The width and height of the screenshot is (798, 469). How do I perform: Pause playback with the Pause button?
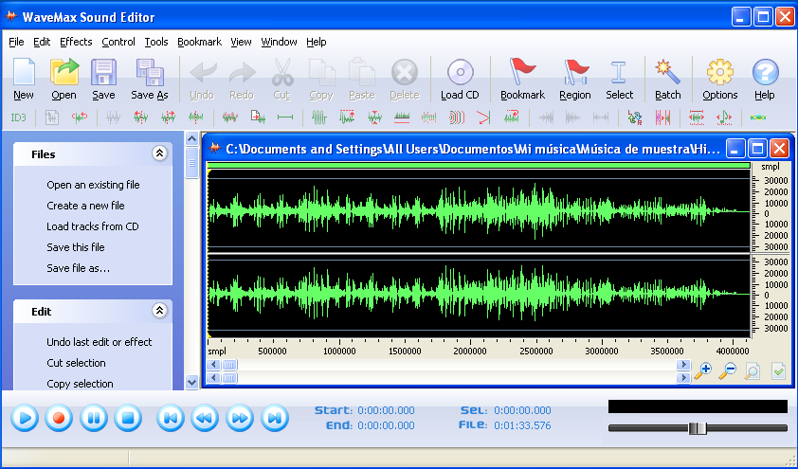tap(94, 418)
